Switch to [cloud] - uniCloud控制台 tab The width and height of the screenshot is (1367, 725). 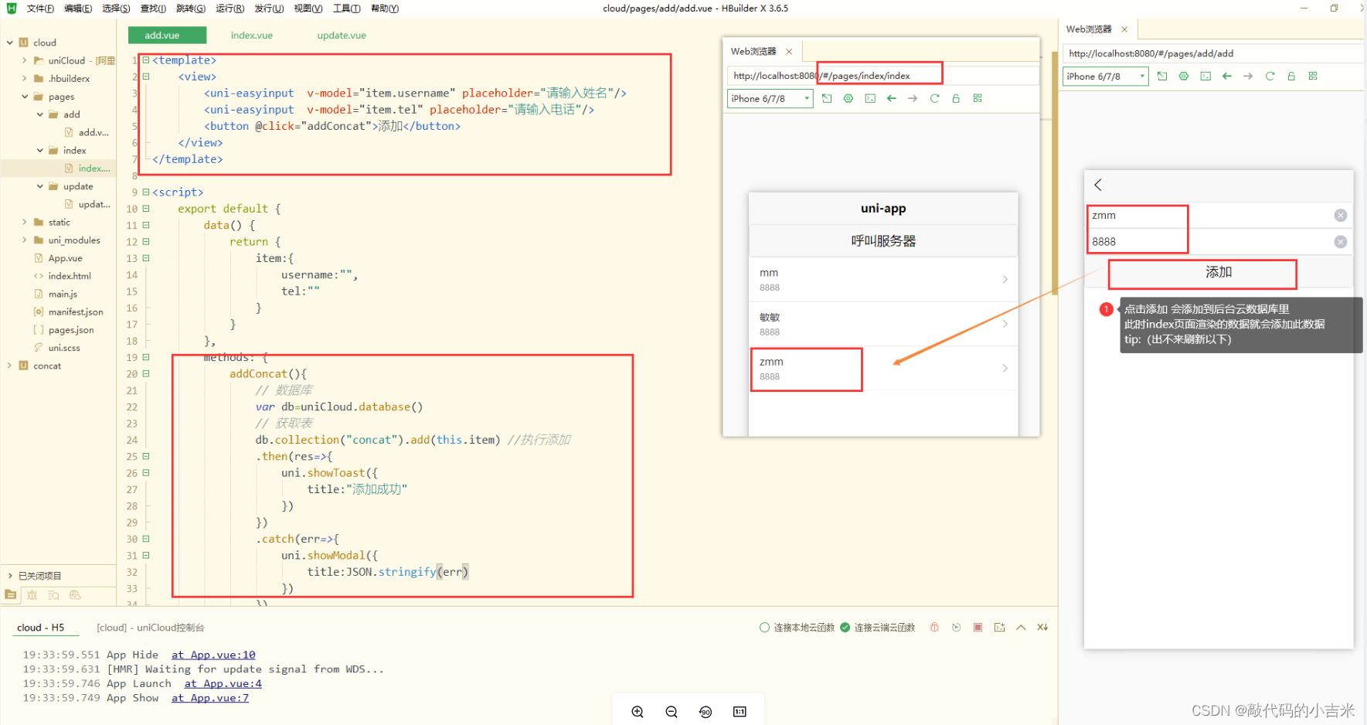(x=151, y=628)
